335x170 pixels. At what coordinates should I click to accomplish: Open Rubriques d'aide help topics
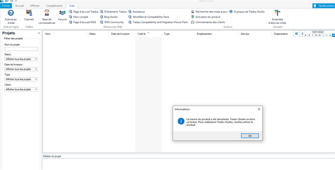coord(11,17)
